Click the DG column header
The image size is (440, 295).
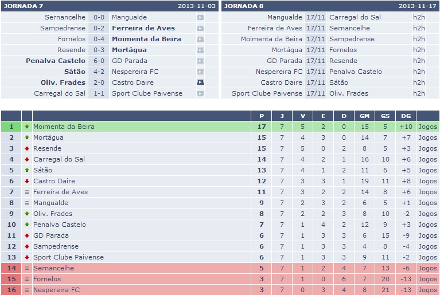pyautogui.click(x=406, y=116)
